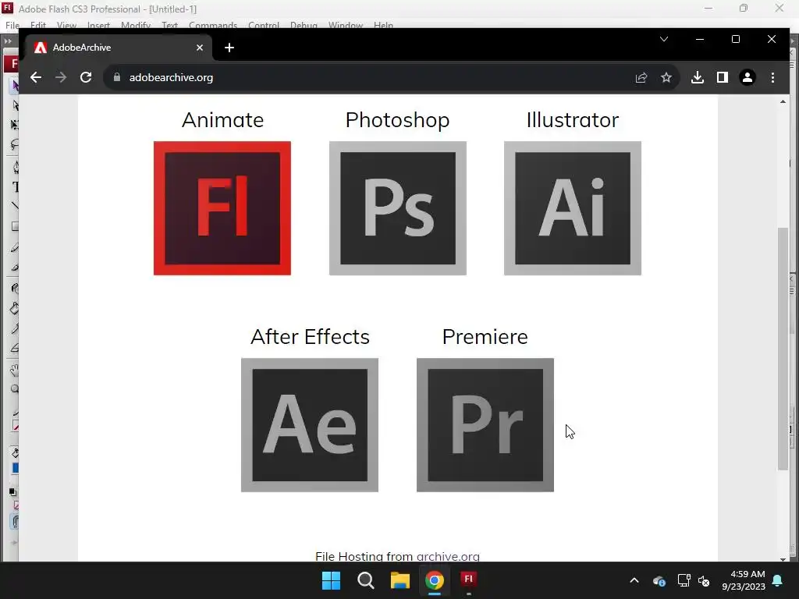
Task: Open the Chrome profile menu
Action: tap(747, 77)
